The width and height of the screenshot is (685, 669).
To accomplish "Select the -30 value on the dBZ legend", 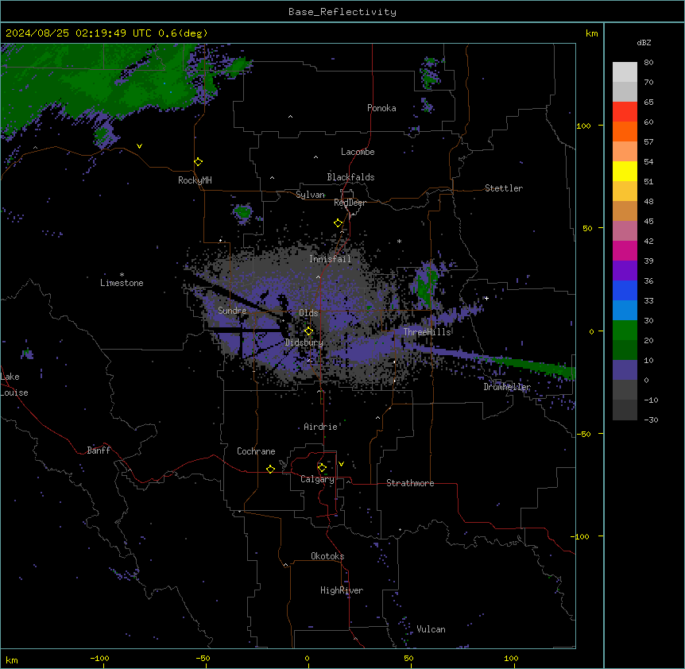I will point(651,420).
